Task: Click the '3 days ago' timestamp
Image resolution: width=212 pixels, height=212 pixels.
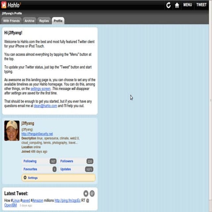Action: click(26, 205)
